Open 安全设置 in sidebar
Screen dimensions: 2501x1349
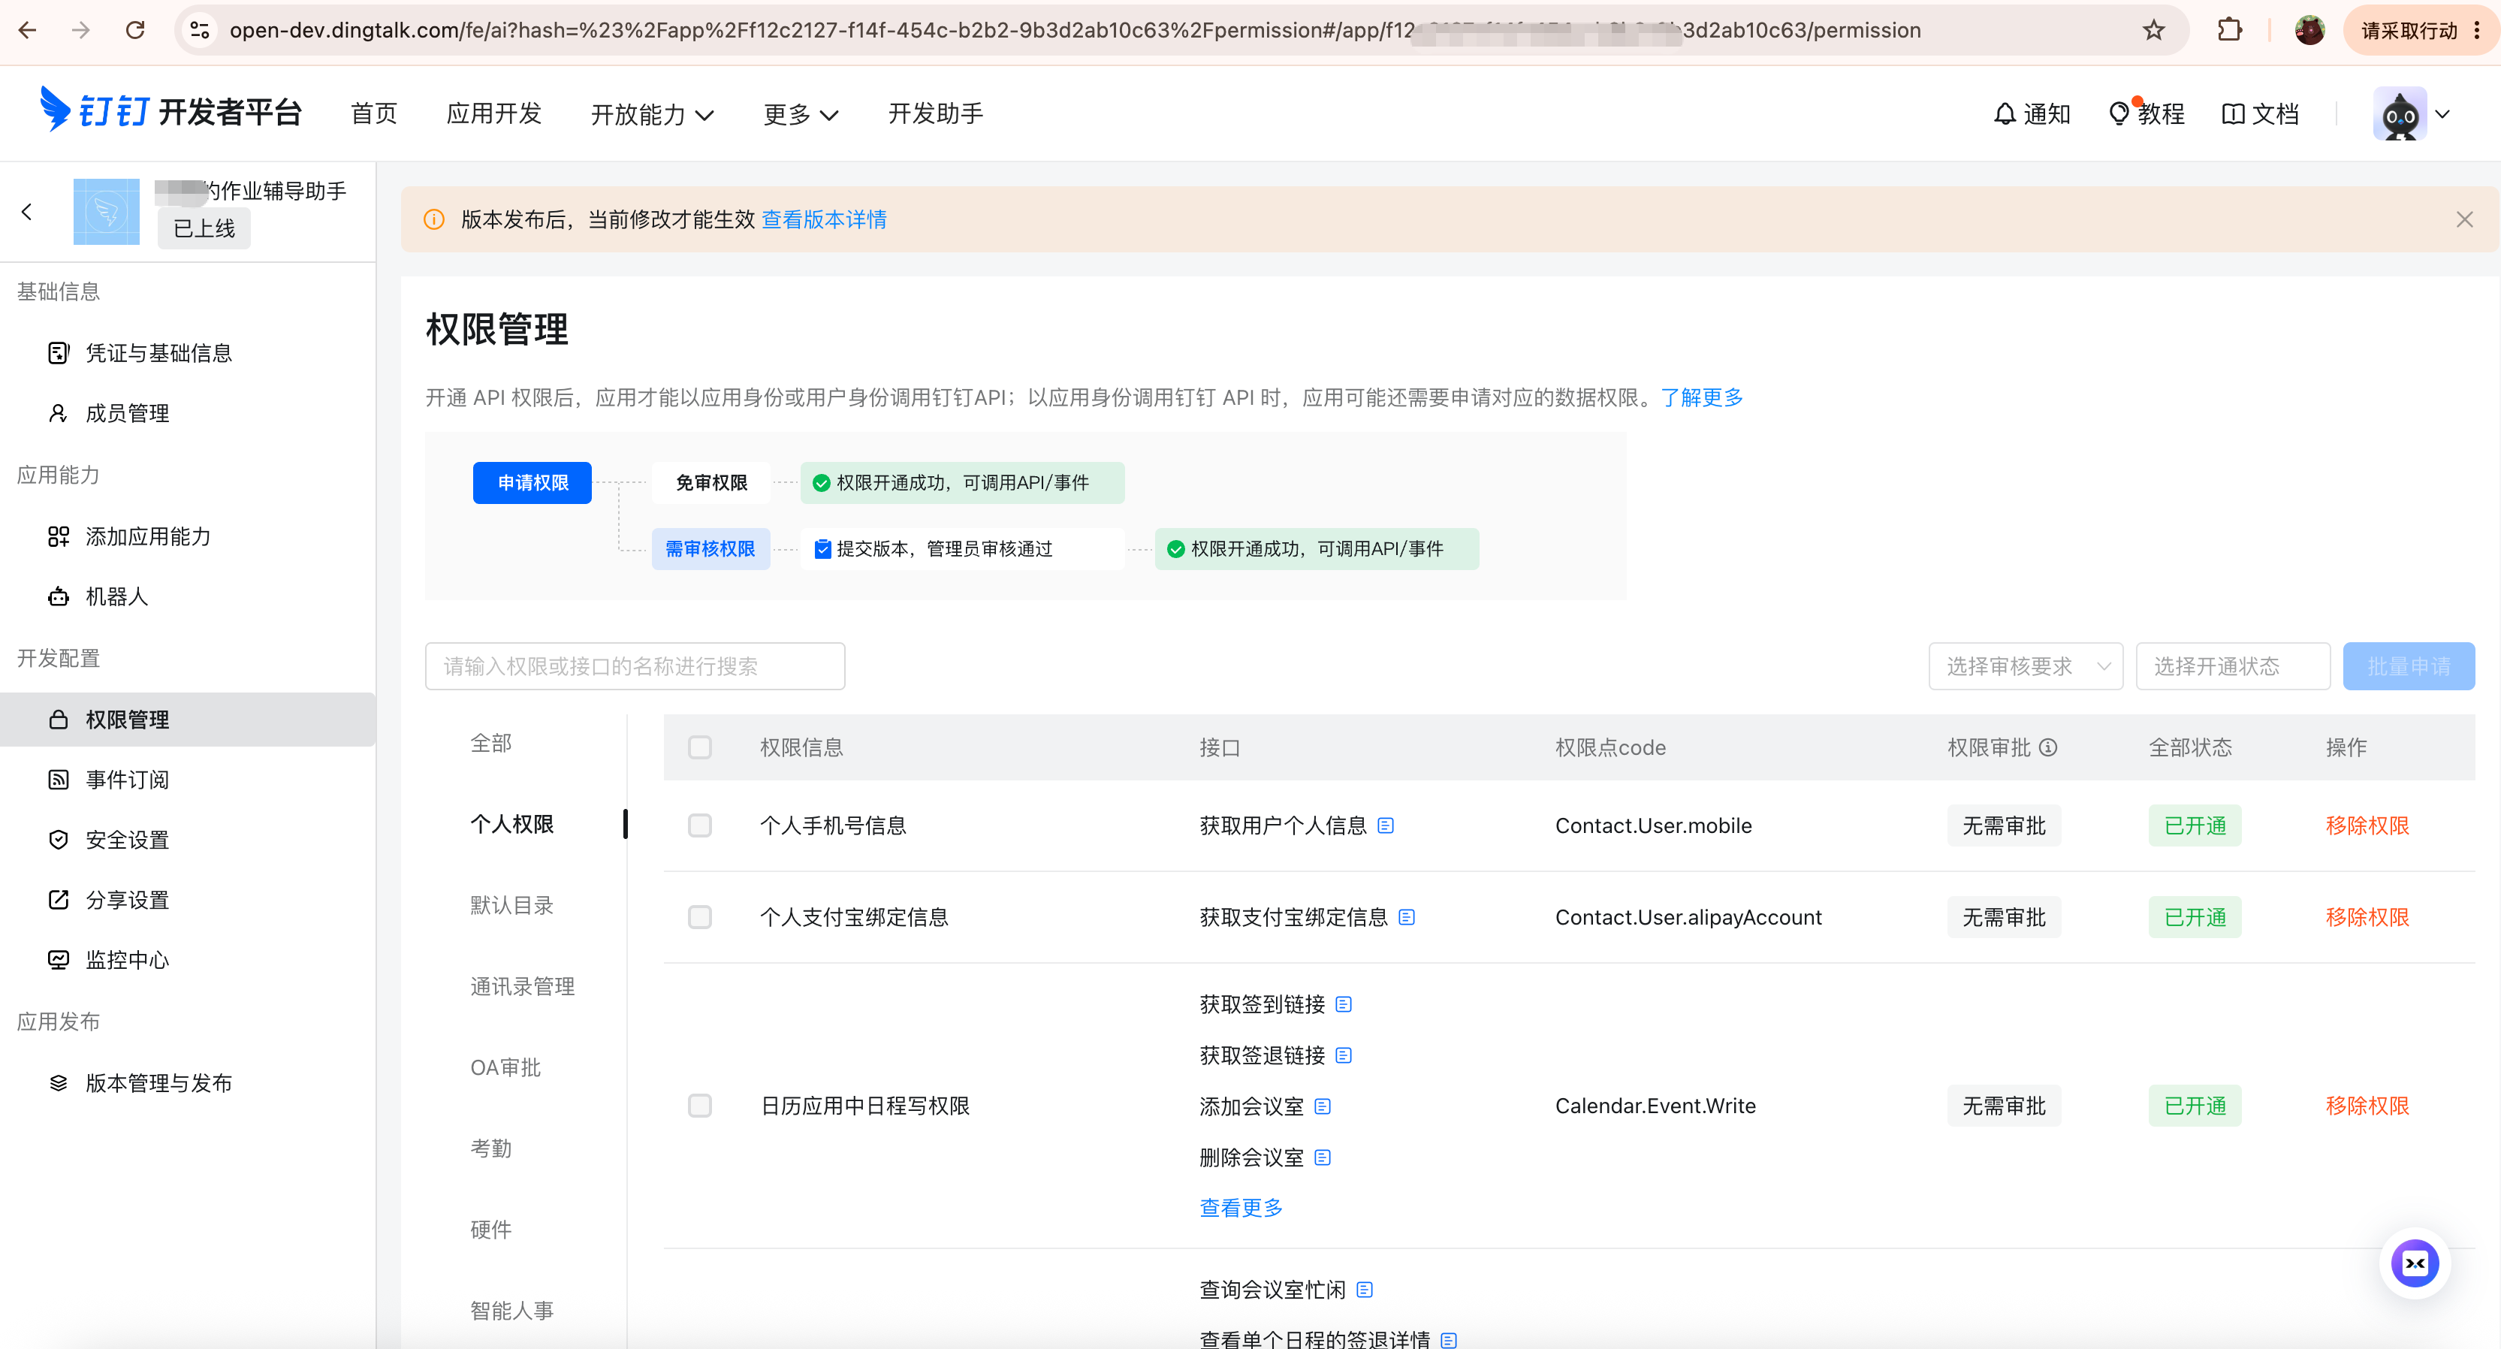[x=187, y=840]
